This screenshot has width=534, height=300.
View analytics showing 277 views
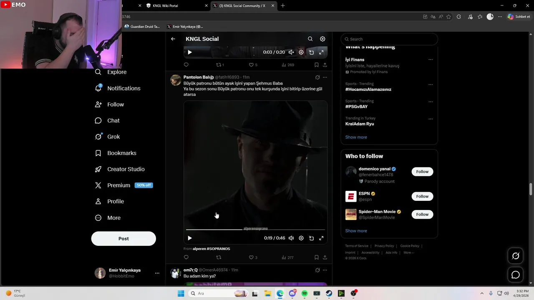tap(287, 257)
